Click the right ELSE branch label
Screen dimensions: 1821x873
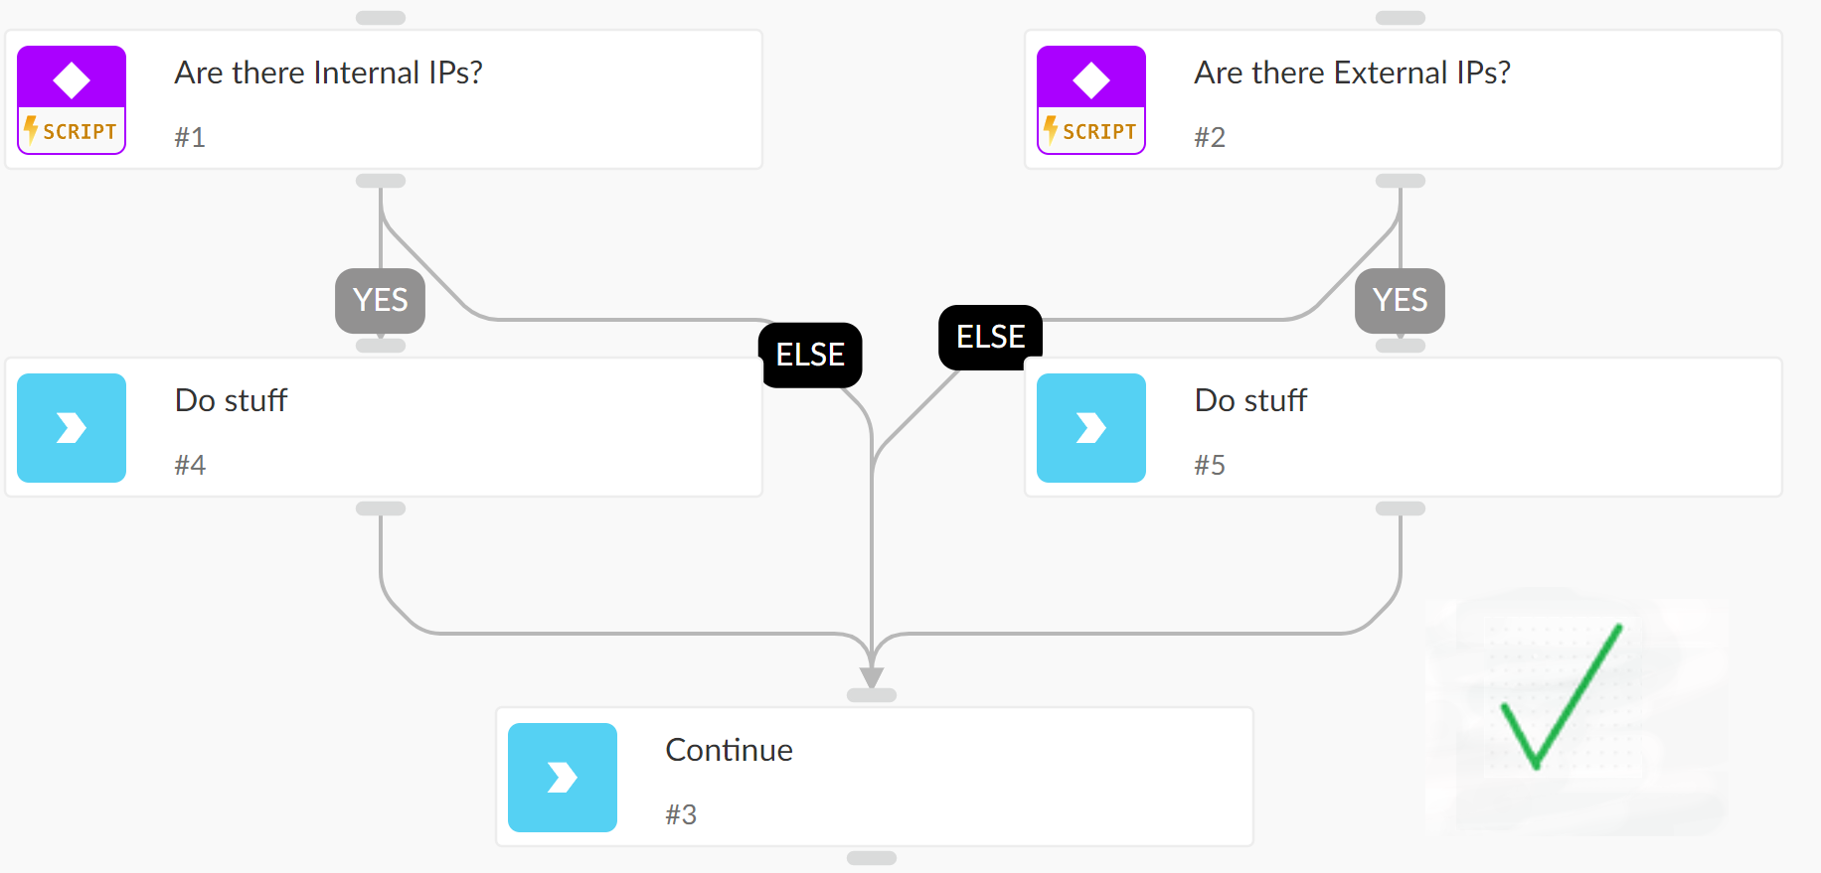click(x=991, y=338)
